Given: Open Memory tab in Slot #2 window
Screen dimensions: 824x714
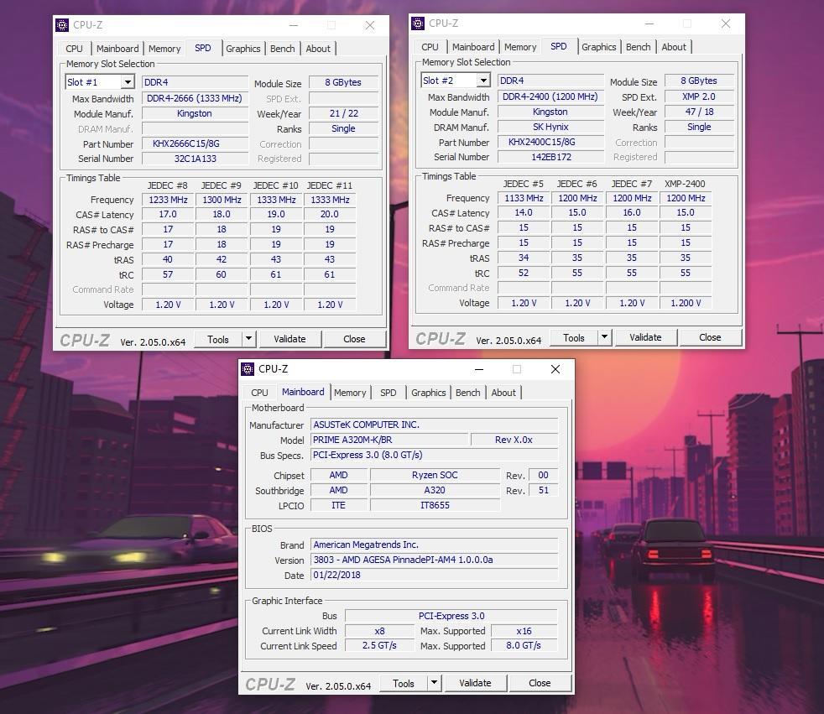Looking at the screenshot, I should [520, 47].
